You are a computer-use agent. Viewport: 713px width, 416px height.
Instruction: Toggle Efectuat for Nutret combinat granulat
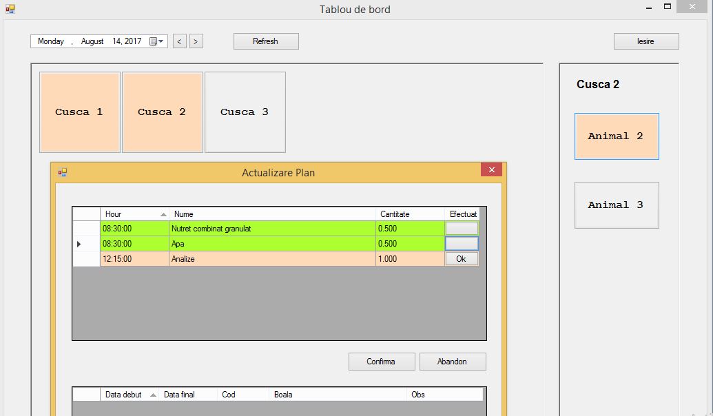462,229
